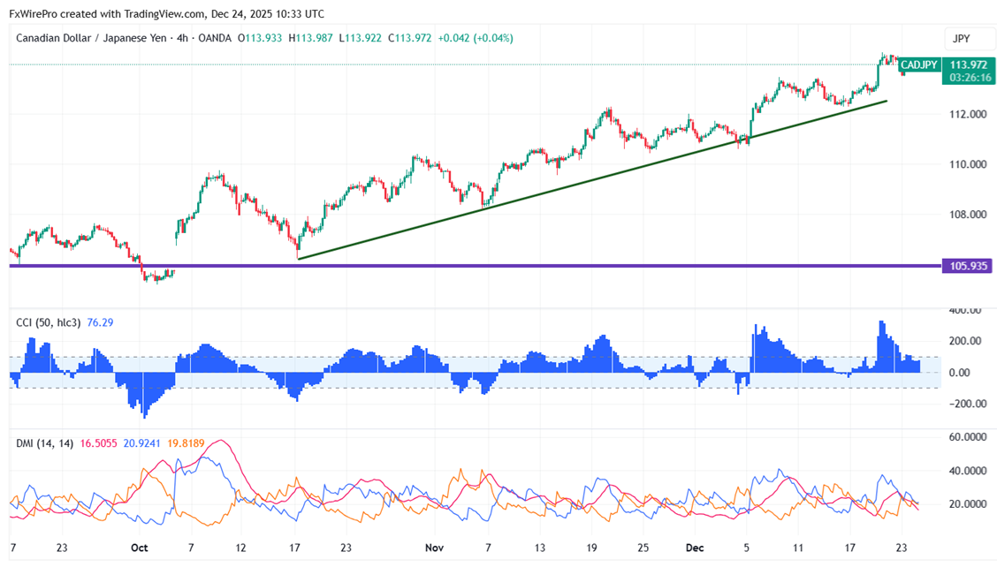Click the change value +0.042 (+0.04%)
The width and height of the screenshot is (997, 567).
point(476,38)
